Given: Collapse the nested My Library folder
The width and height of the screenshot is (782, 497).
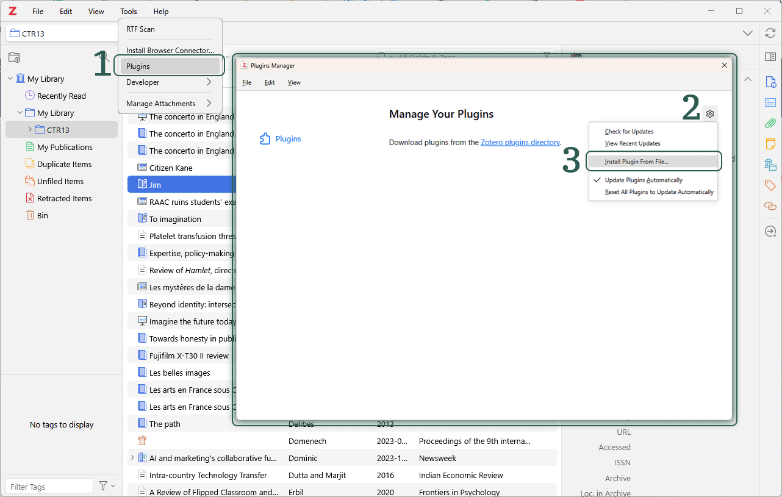Looking at the screenshot, I should coord(20,113).
